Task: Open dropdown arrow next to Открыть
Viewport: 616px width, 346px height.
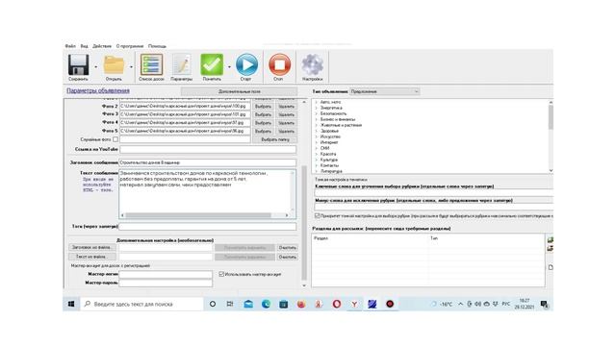Action: [x=131, y=66]
